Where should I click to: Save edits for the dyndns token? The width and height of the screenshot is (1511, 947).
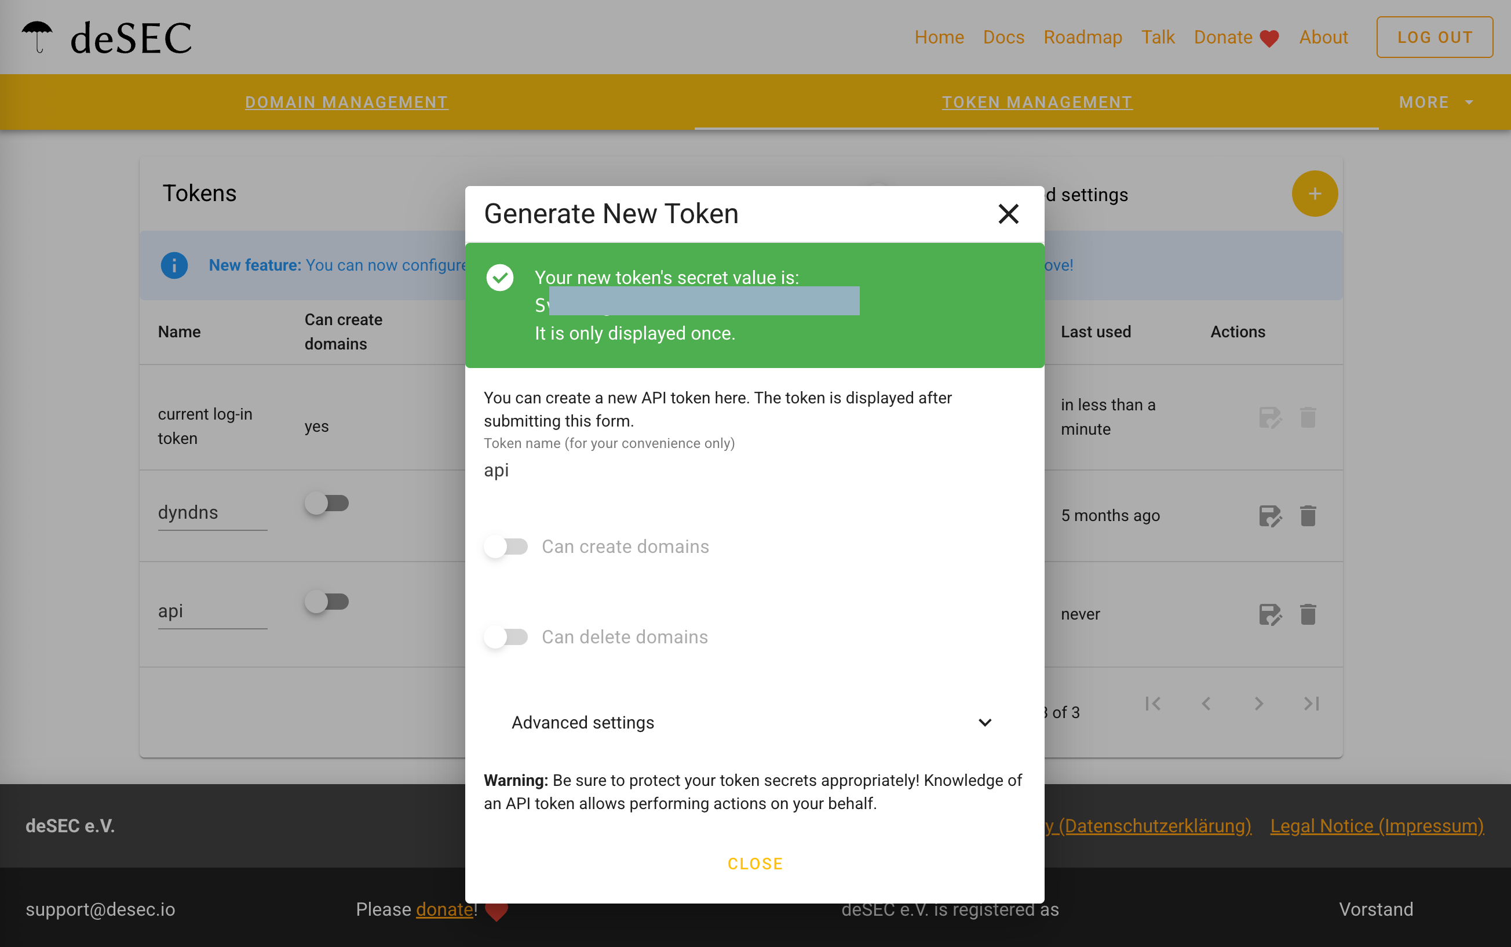[x=1270, y=516]
